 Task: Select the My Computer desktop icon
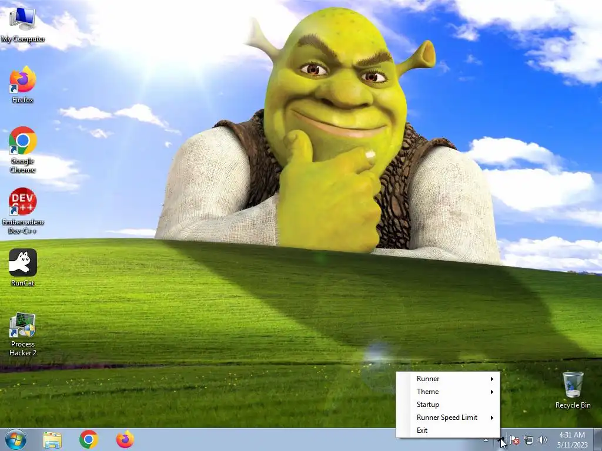(x=23, y=25)
